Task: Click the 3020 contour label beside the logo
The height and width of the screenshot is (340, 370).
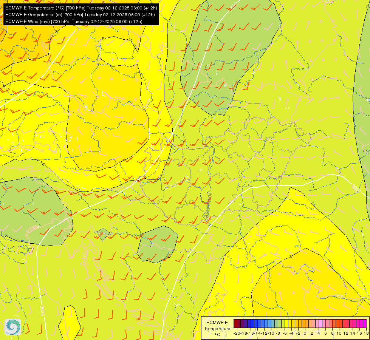Action: pos(42,311)
